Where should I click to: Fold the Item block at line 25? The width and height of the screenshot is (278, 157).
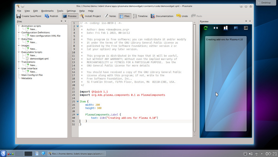[77, 102]
